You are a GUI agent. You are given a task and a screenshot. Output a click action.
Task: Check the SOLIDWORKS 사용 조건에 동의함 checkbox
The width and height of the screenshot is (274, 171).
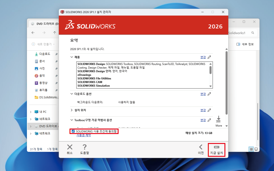click(73, 131)
